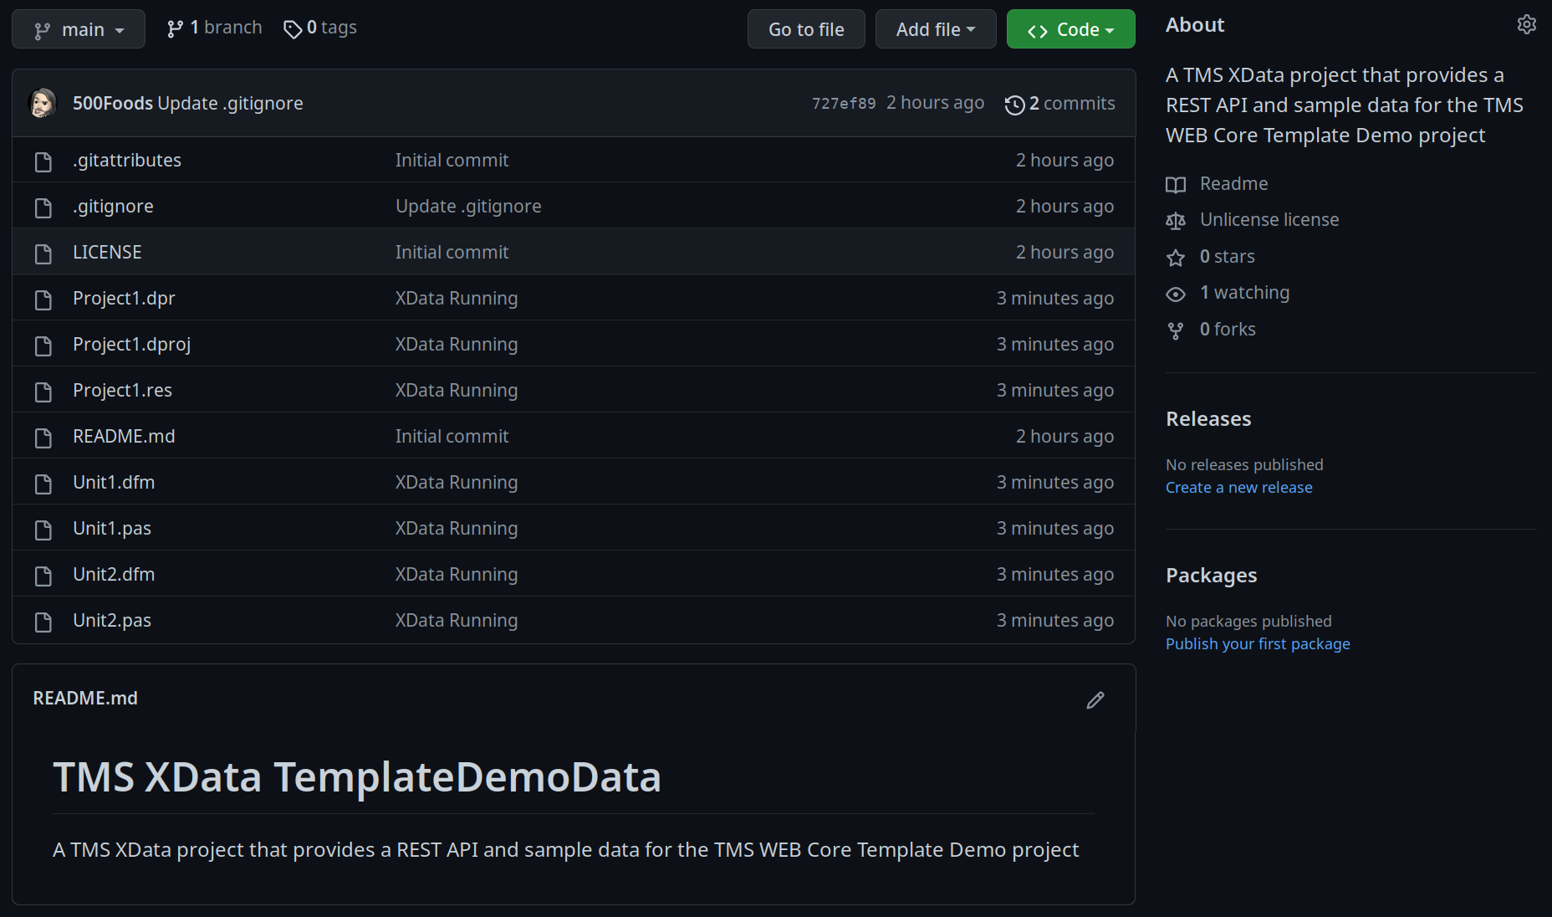Open the Releases heading link
The image size is (1552, 917).
click(1208, 418)
